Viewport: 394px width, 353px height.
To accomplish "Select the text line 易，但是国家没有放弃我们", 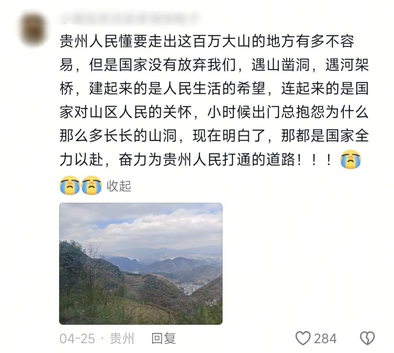I will pyautogui.click(x=147, y=65).
